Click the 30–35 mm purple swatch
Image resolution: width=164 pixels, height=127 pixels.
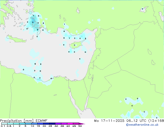pyautogui.click(x=58, y=124)
